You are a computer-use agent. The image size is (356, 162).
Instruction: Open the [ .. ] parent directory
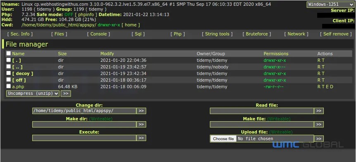[17, 67]
